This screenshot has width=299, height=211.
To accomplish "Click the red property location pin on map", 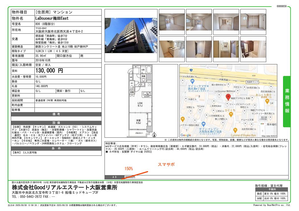I will [x=228, y=97].
